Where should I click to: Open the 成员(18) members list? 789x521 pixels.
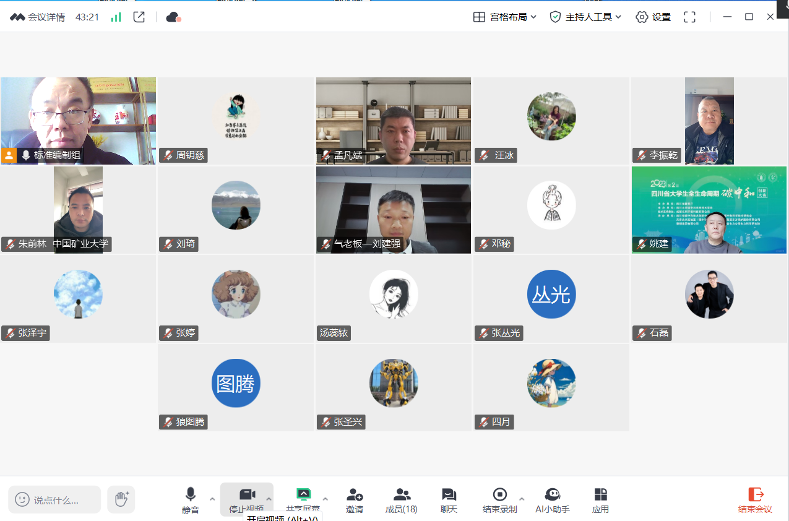(402, 500)
